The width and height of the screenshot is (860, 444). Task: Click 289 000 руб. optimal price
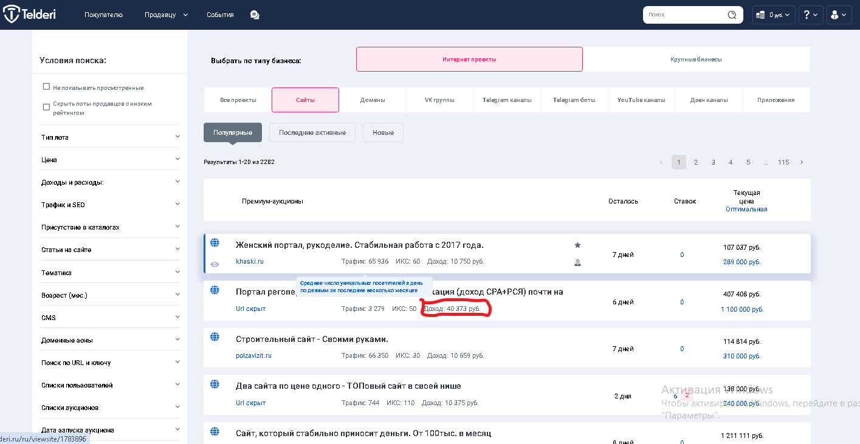[x=741, y=262]
